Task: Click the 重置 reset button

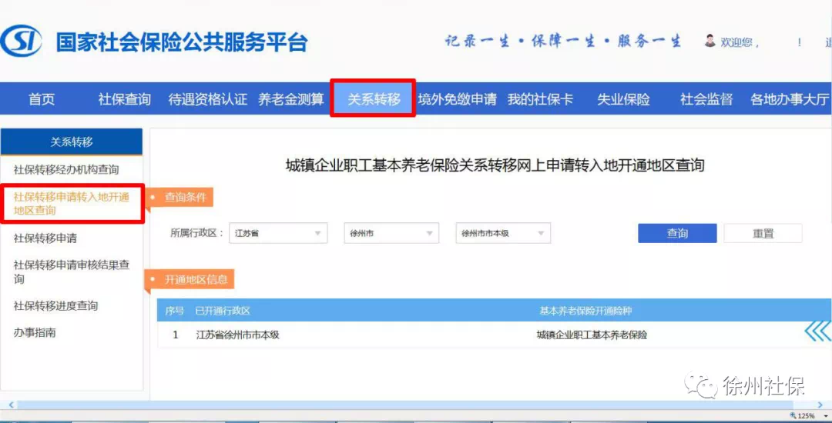Action: (x=763, y=234)
